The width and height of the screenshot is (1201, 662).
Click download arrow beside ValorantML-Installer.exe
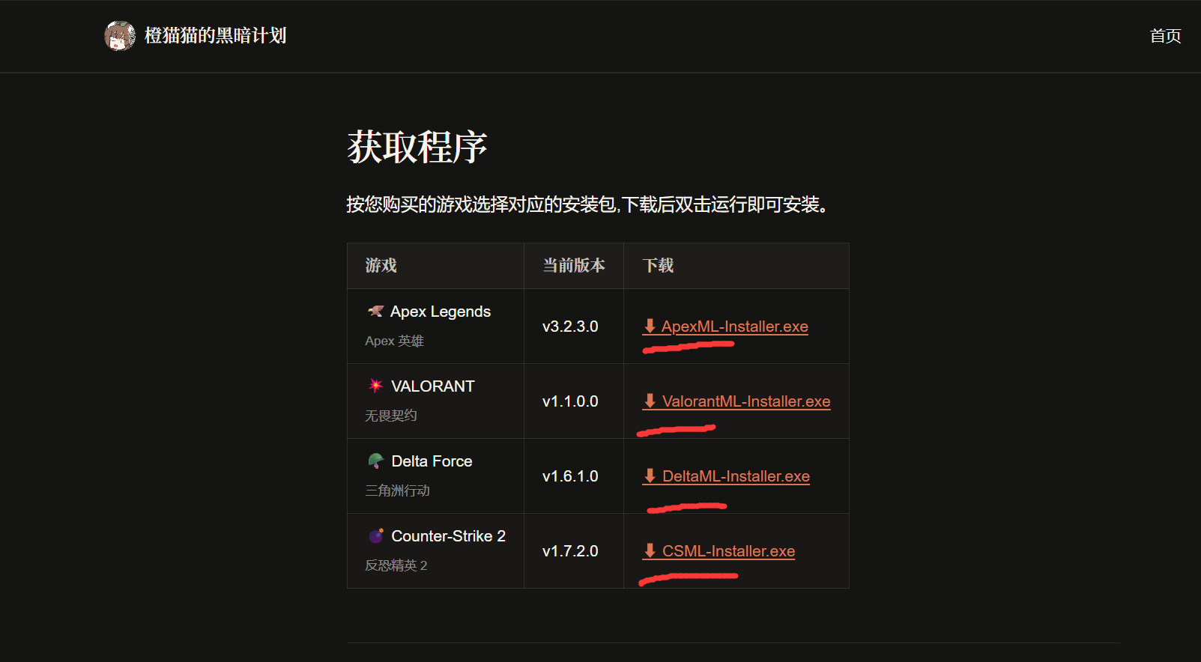pyautogui.click(x=650, y=401)
